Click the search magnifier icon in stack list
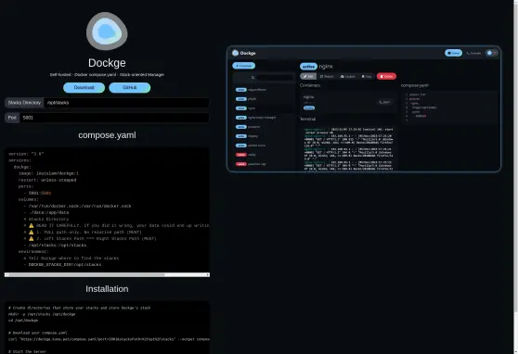This screenshot has width=518, height=354. point(253,78)
